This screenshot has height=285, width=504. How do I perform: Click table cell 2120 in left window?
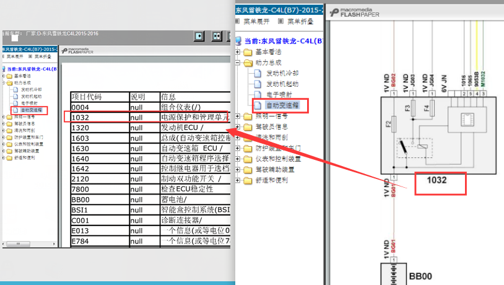pos(100,179)
